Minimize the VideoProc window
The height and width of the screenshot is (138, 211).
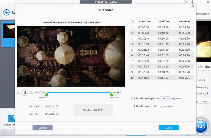click(x=200, y=2)
